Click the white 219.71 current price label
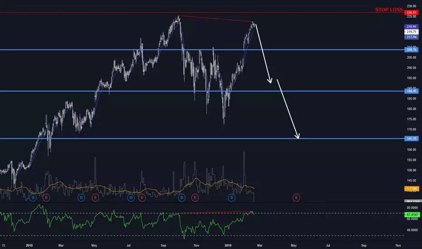 pos(412,32)
